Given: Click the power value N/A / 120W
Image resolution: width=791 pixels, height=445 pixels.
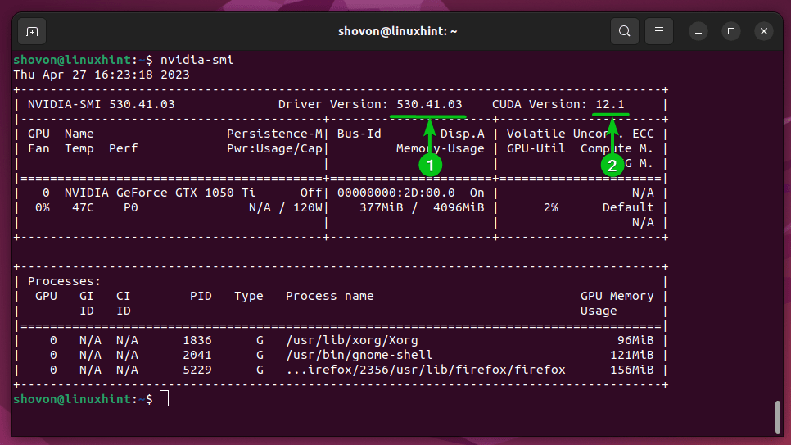Looking at the screenshot, I should 285,207.
